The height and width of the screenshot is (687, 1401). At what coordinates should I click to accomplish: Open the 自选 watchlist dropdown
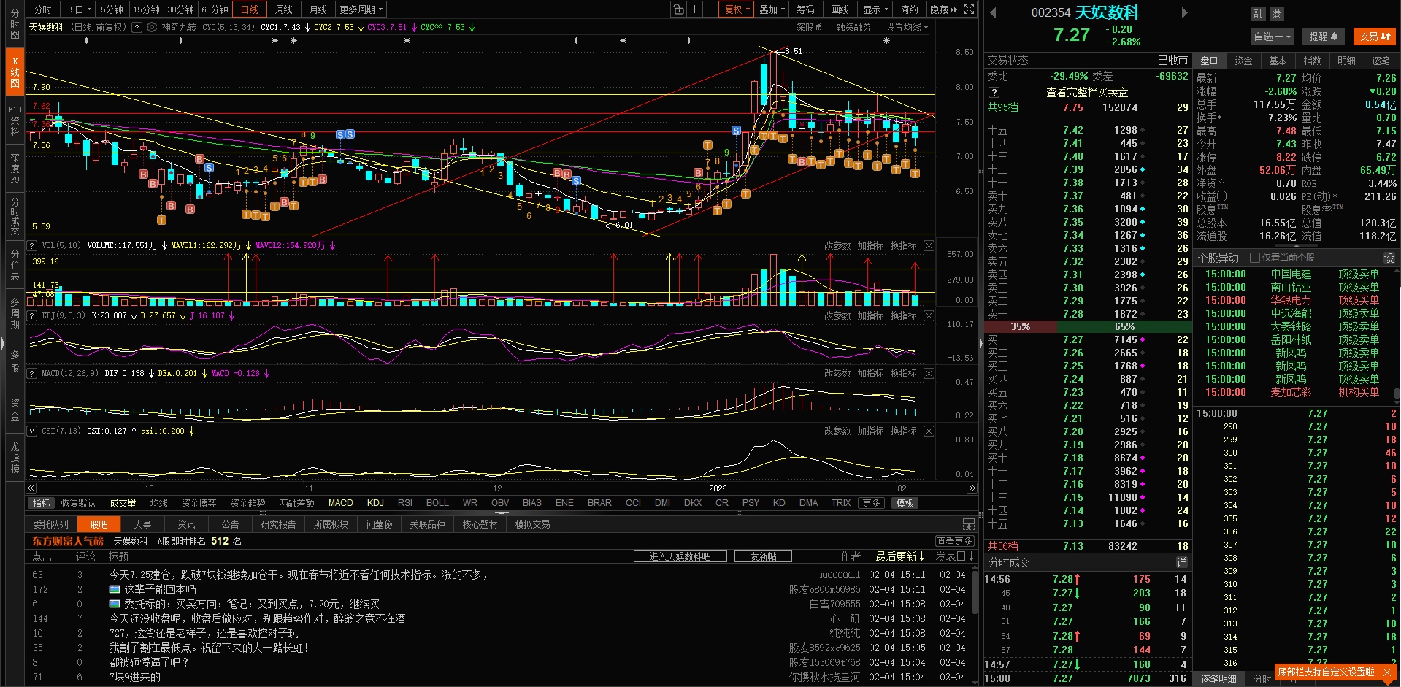pos(1273,37)
